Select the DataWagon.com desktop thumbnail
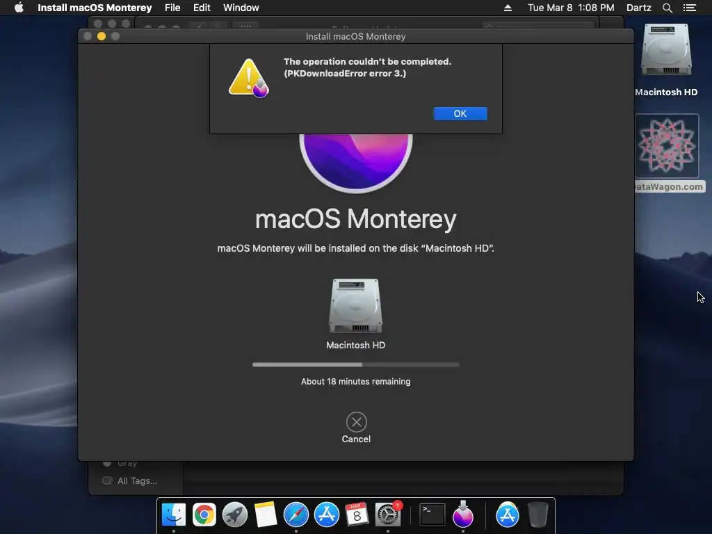The height and width of the screenshot is (534, 712). coord(667,146)
